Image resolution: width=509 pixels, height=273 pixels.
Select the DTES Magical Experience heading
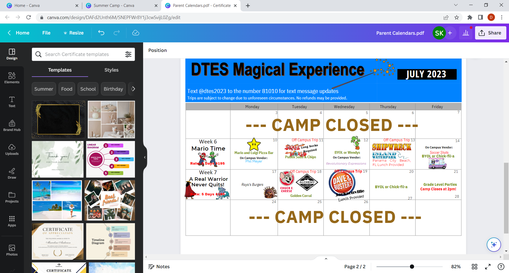point(278,70)
